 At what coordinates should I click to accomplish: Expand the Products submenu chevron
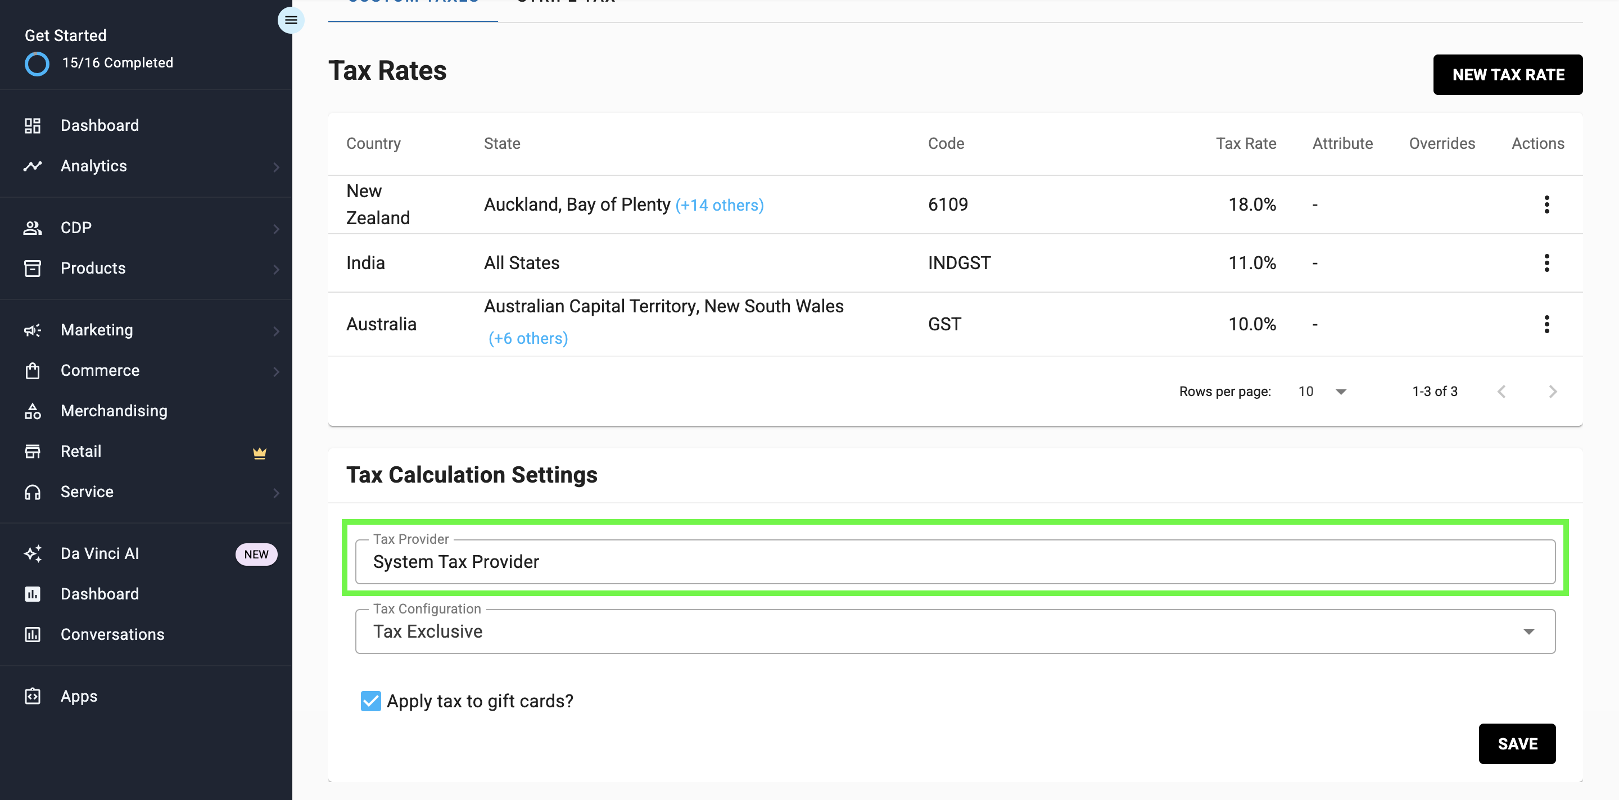(276, 270)
